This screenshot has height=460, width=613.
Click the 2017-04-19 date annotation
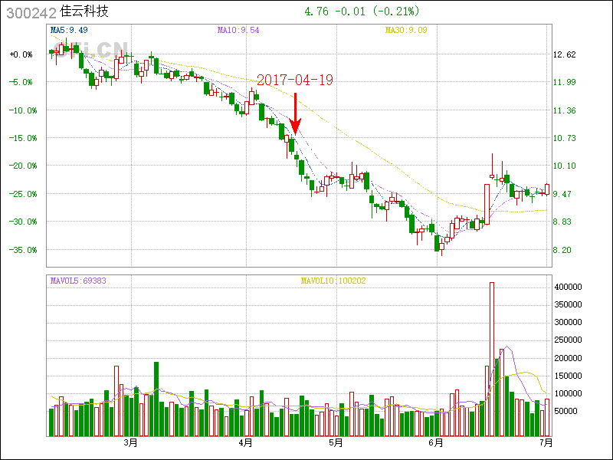pos(294,80)
